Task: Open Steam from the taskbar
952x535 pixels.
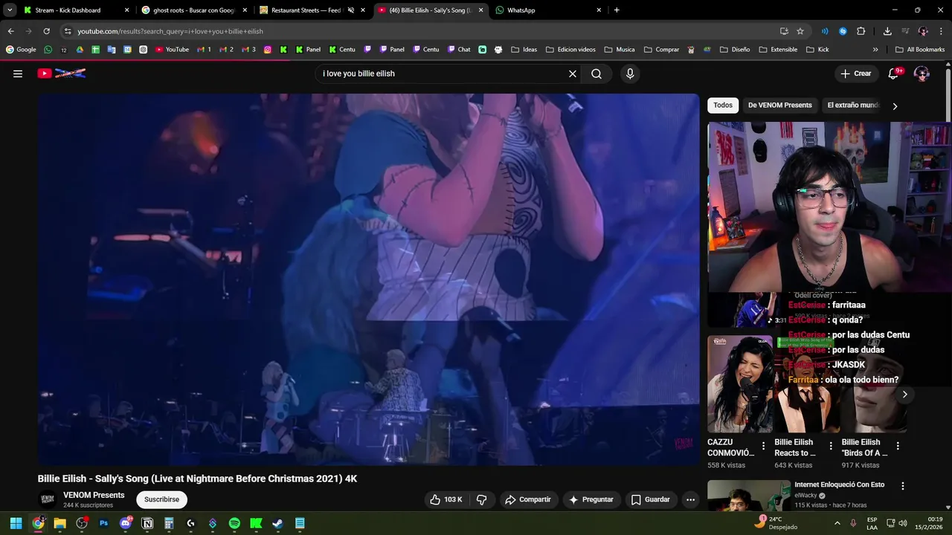Action: coord(277,523)
